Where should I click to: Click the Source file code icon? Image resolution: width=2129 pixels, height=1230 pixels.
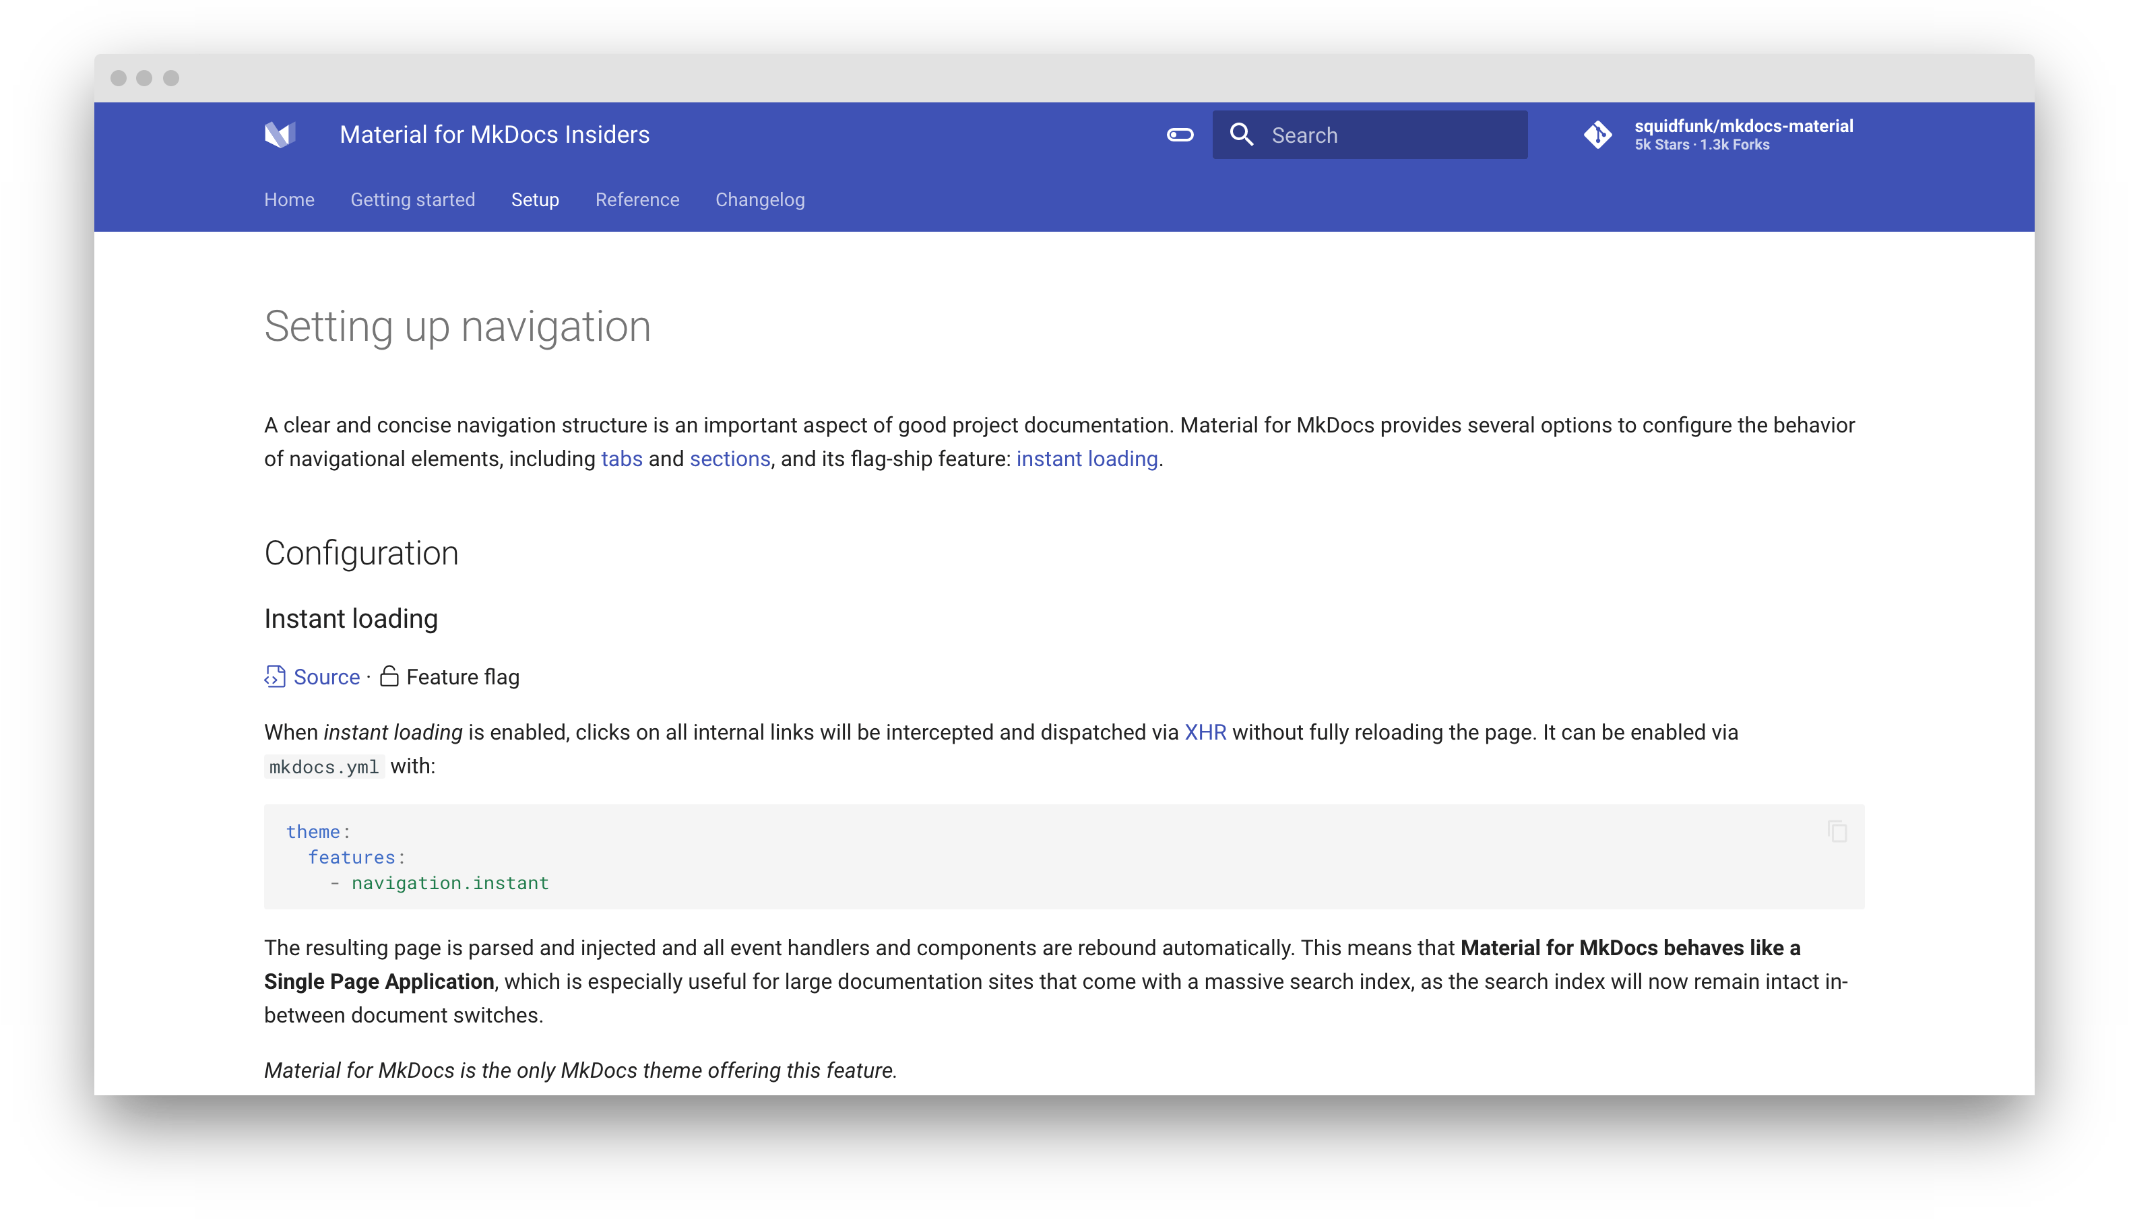pos(275,677)
